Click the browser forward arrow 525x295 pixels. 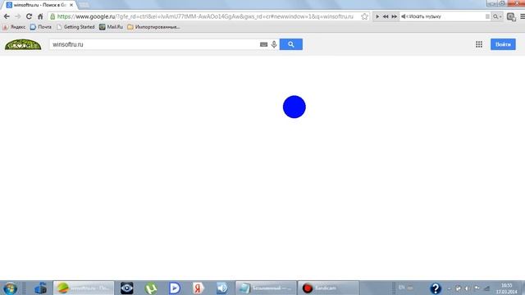18,16
